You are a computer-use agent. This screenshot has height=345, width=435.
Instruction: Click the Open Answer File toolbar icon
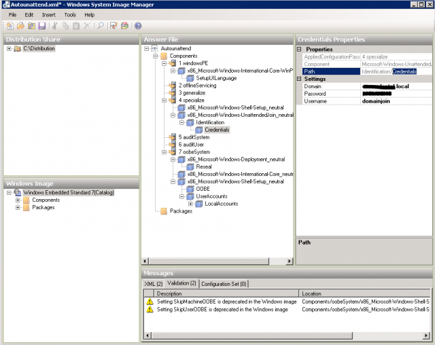[x=21, y=26]
